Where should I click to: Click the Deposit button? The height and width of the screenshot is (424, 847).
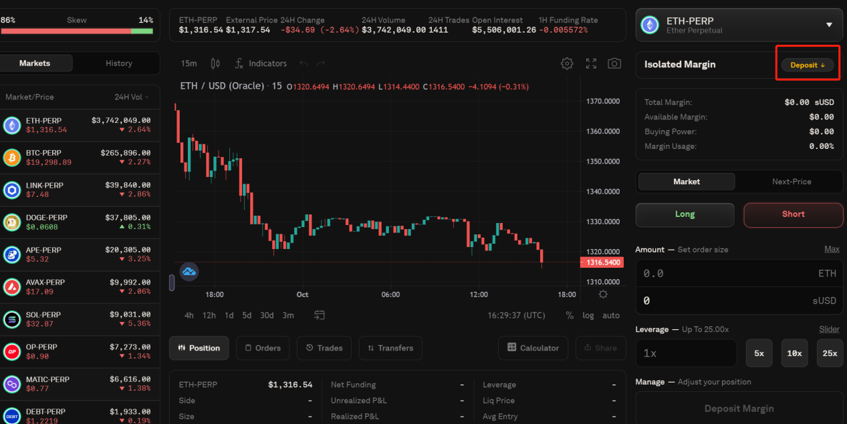(x=807, y=65)
